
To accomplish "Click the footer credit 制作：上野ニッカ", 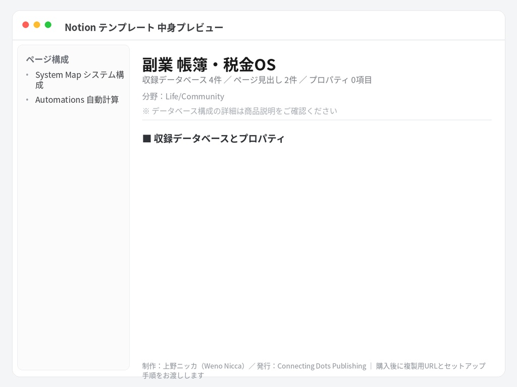I will coord(314,370).
